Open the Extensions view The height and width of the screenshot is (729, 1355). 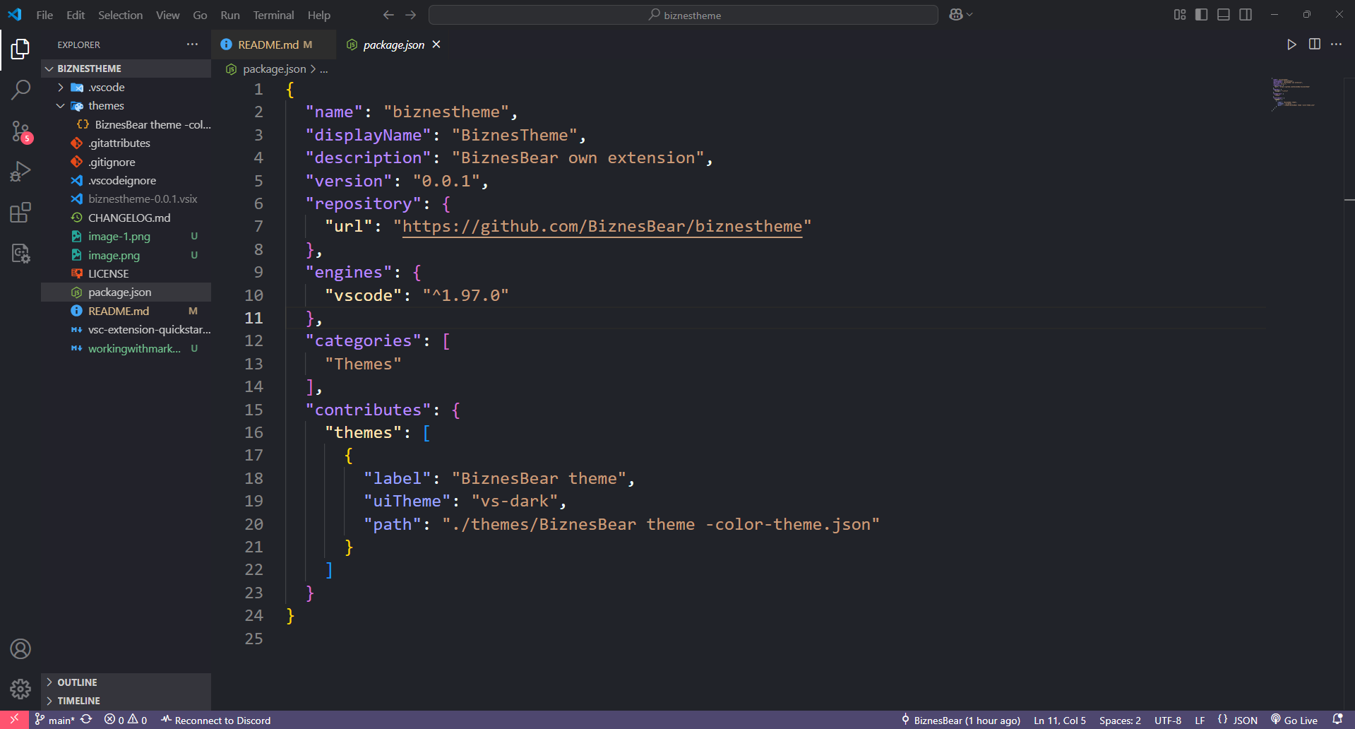pos(20,212)
